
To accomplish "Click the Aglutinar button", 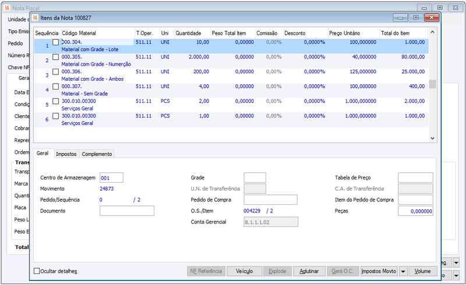I will click(309, 271).
